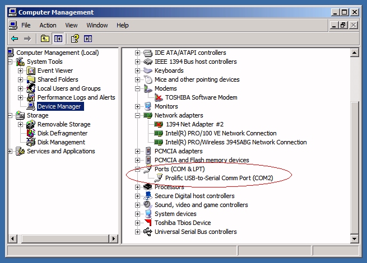This screenshot has height=263, width=367.
Task: Click the Monitors device icon
Action: point(148,106)
